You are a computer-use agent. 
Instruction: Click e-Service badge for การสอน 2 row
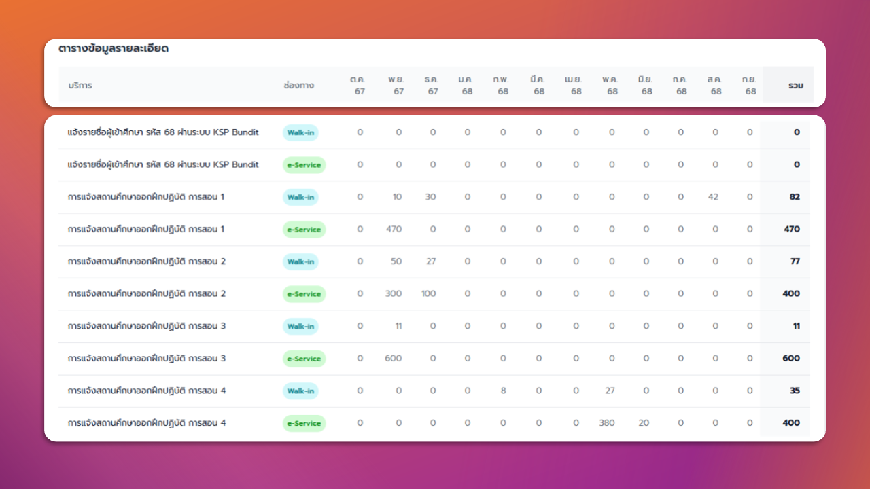[x=304, y=294]
